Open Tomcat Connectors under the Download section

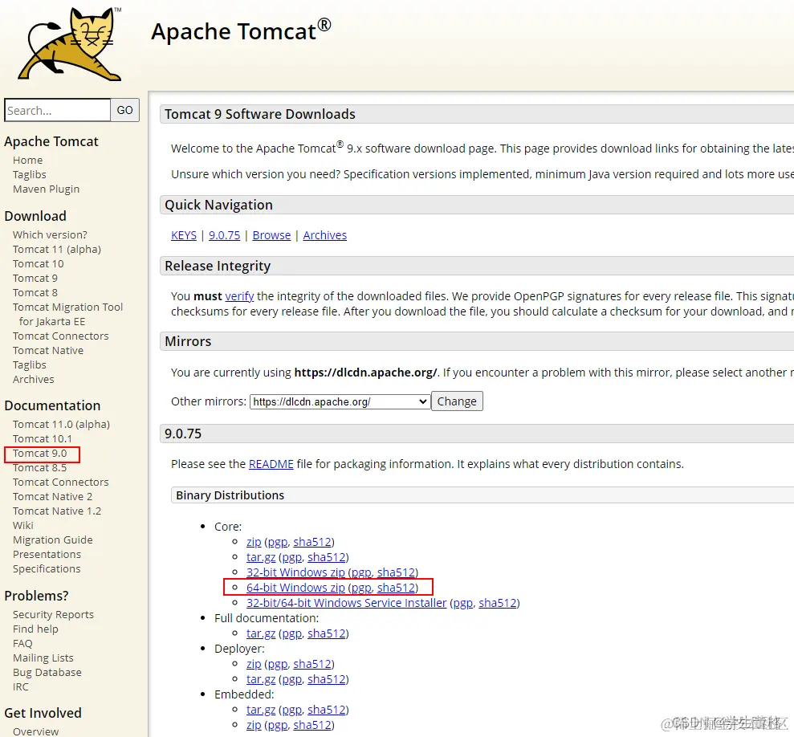[x=61, y=336]
